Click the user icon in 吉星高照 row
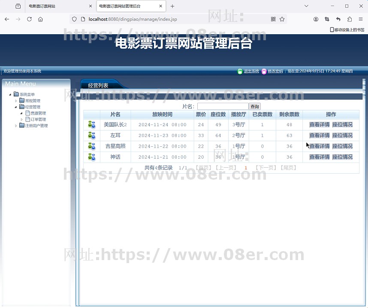This screenshot has height=308, width=368. pyautogui.click(x=92, y=146)
